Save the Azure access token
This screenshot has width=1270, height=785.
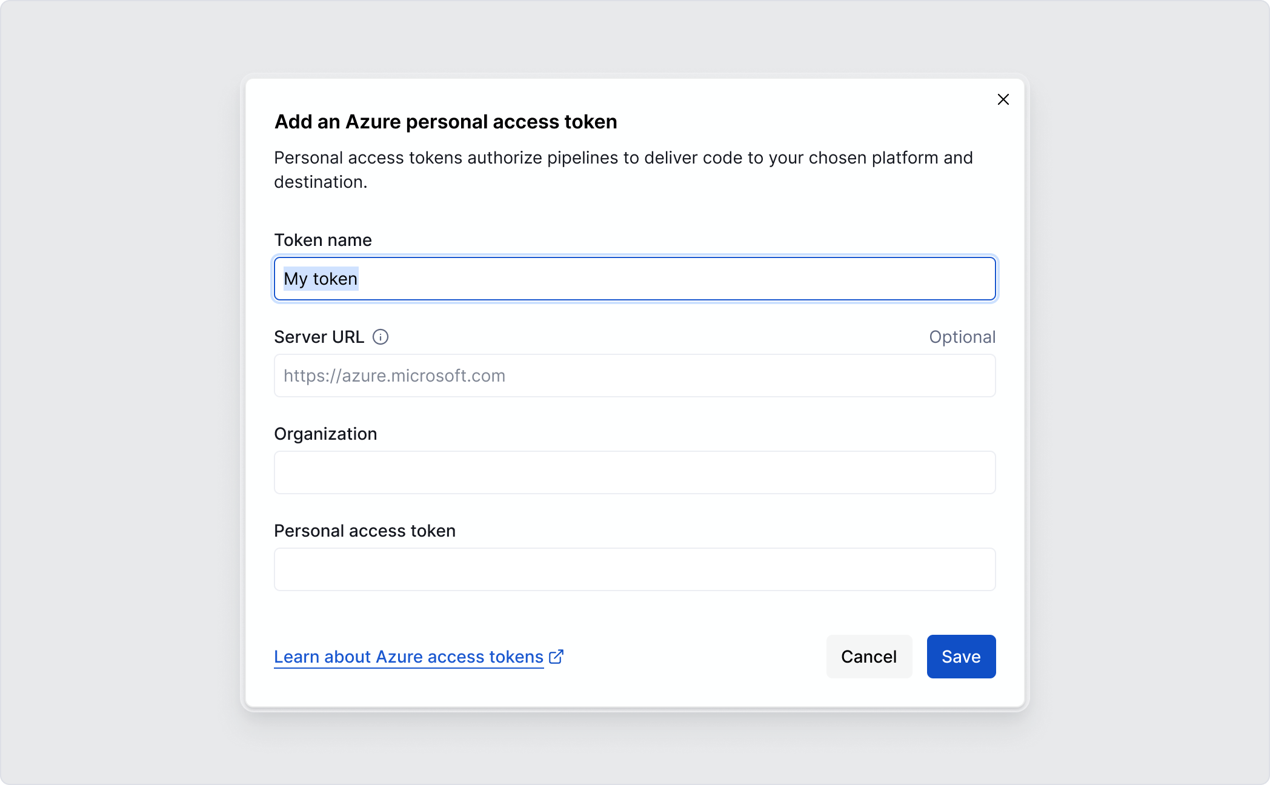coord(961,657)
